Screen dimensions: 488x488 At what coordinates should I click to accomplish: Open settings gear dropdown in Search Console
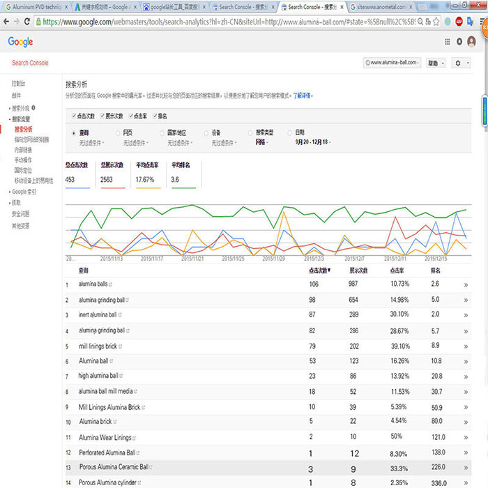pos(462,63)
